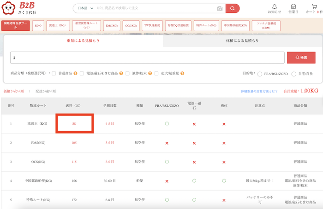Select the 重量による見積もり tab
The height and width of the screenshot is (209, 323).
83,41
